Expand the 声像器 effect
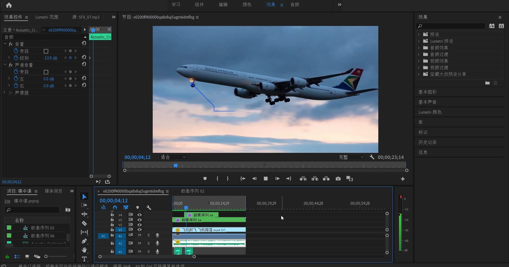Screen dimensions: 509x267 click(x=4, y=92)
